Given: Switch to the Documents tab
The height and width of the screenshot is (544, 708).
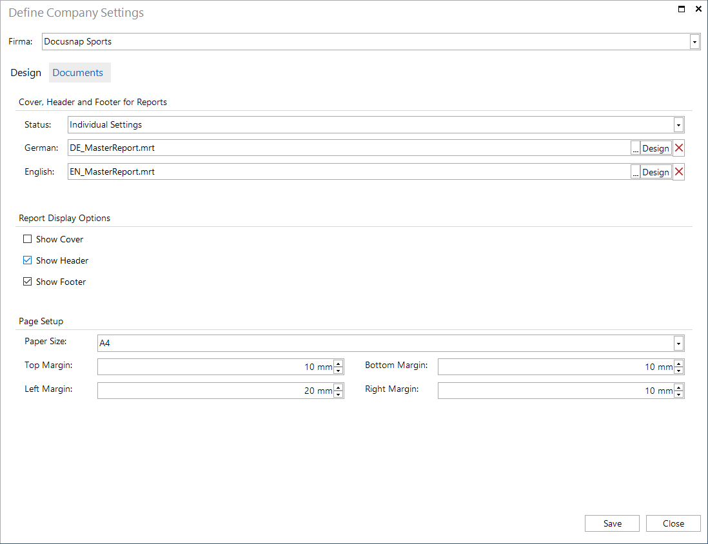Looking at the screenshot, I should coord(79,72).
